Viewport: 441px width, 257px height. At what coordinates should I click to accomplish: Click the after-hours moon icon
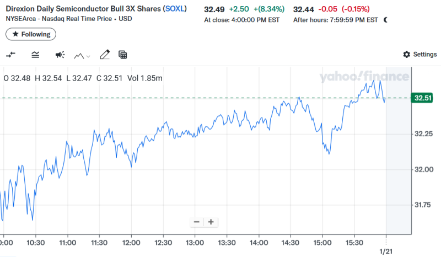point(385,20)
